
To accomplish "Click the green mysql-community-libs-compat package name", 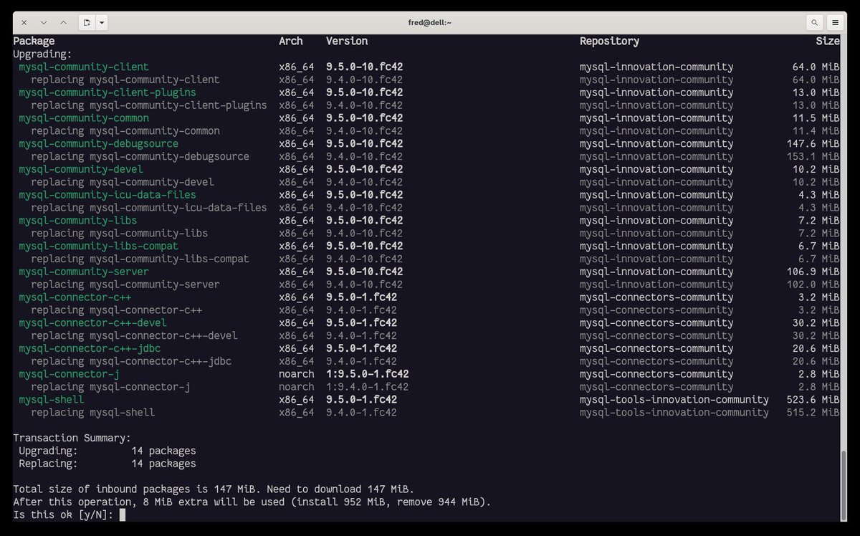I will (x=99, y=246).
